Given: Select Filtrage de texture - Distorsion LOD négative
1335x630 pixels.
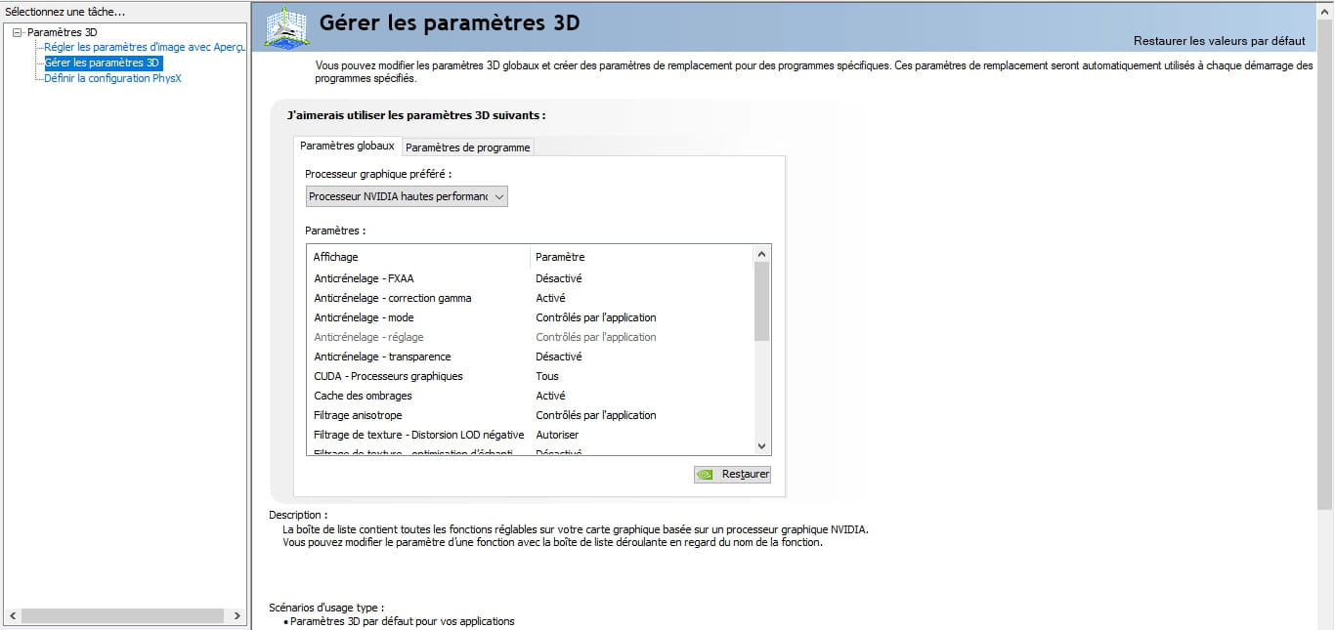Looking at the screenshot, I should coord(418,435).
